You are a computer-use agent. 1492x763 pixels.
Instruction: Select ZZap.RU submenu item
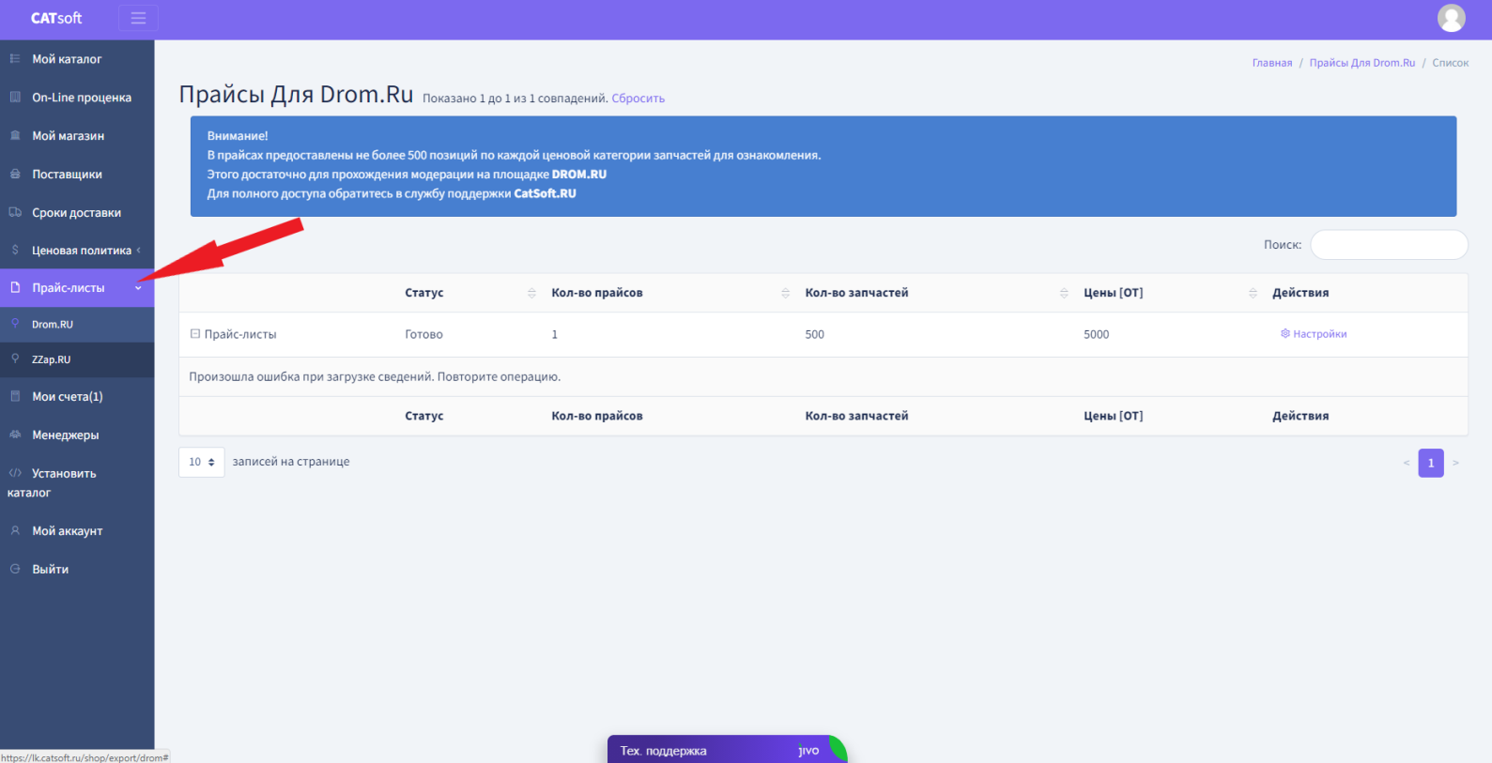click(51, 359)
